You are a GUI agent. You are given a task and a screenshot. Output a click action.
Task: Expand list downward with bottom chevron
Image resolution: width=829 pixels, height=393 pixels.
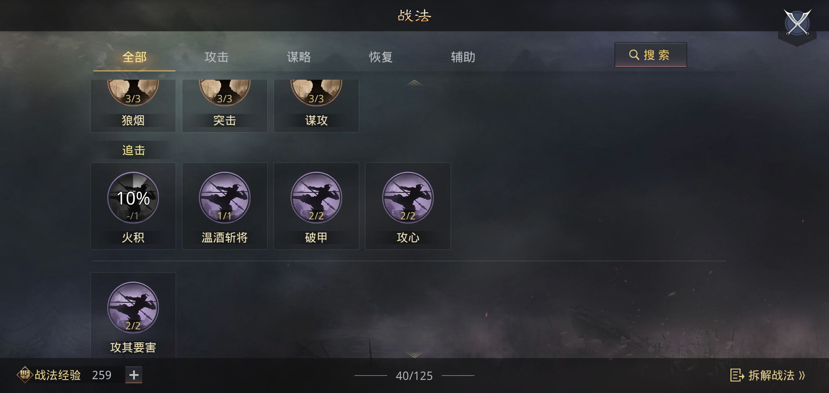(x=414, y=354)
